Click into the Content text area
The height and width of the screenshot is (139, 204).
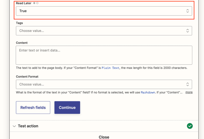coord(104,55)
